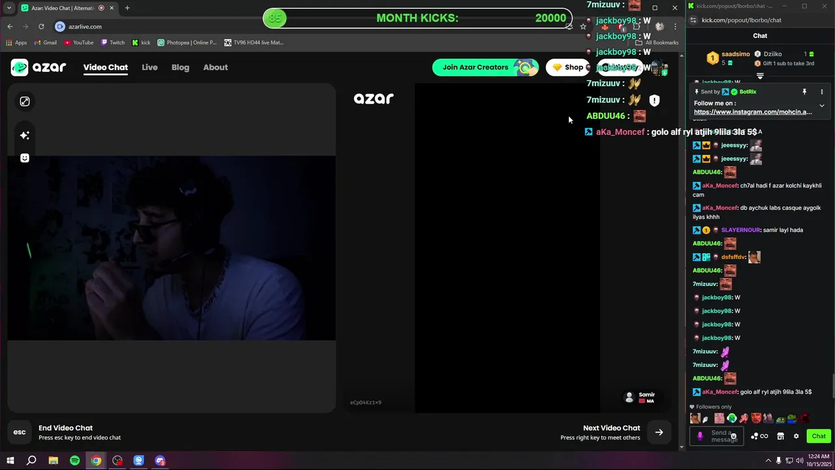Open Chrome three-dot menu

click(675, 27)
